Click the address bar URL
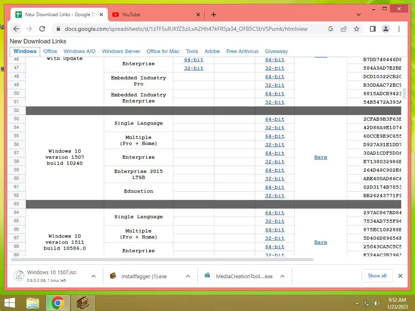The width and height of the screenshot is (415, 311). tap(186, 29)
